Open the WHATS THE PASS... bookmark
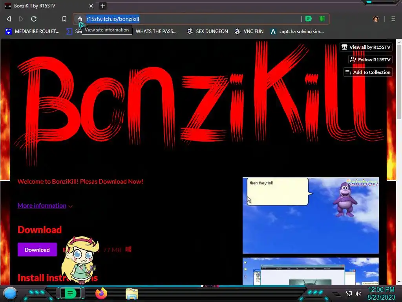 [x=156, y=31]
